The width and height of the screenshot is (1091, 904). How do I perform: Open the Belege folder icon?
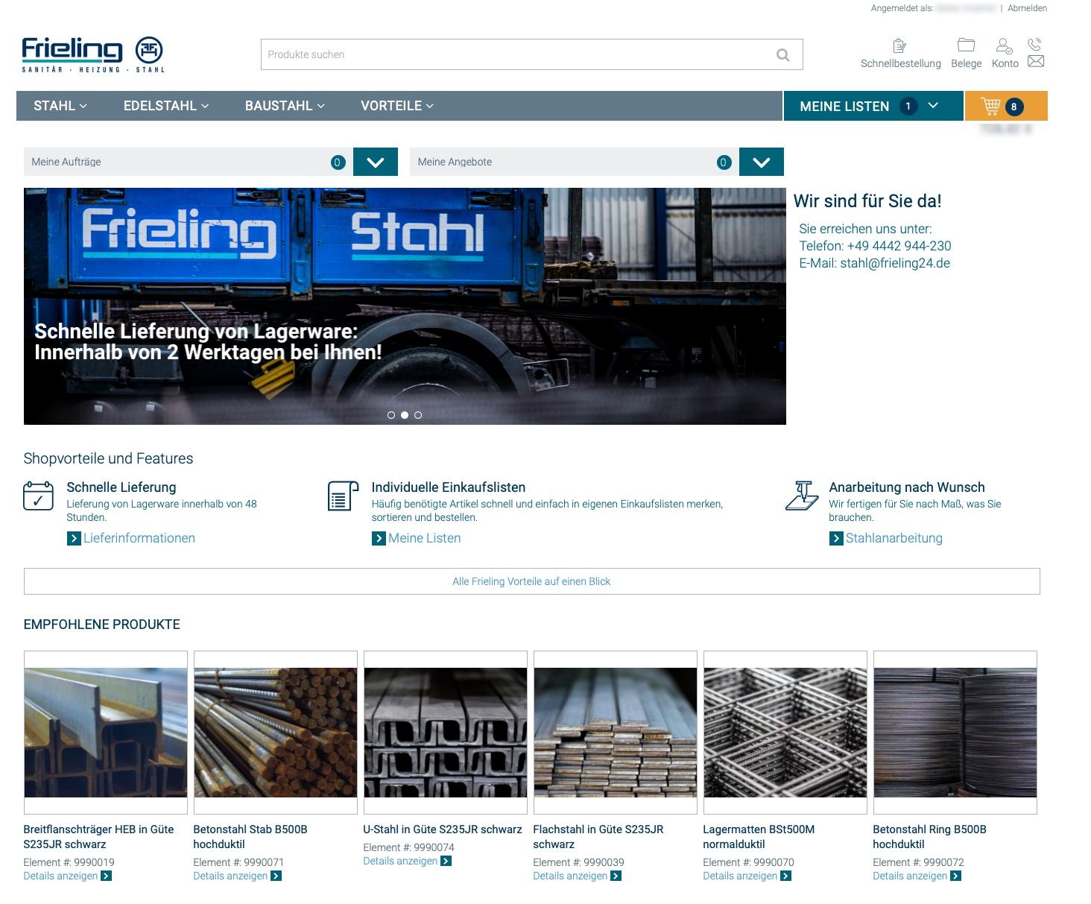tap(966, 45)
